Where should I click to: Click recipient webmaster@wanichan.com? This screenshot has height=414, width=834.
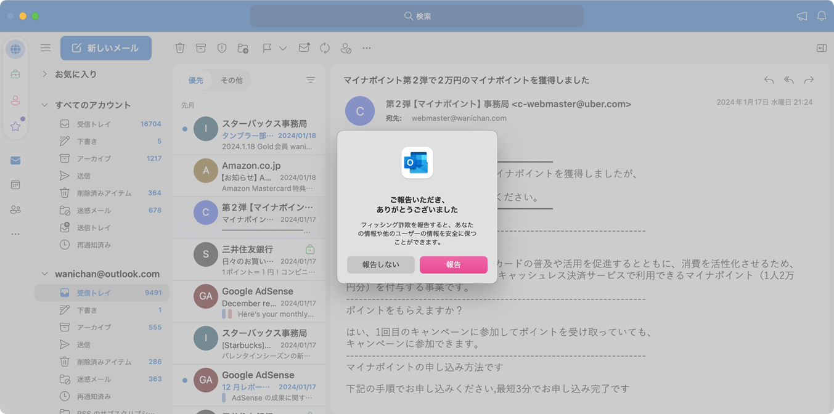459,118
